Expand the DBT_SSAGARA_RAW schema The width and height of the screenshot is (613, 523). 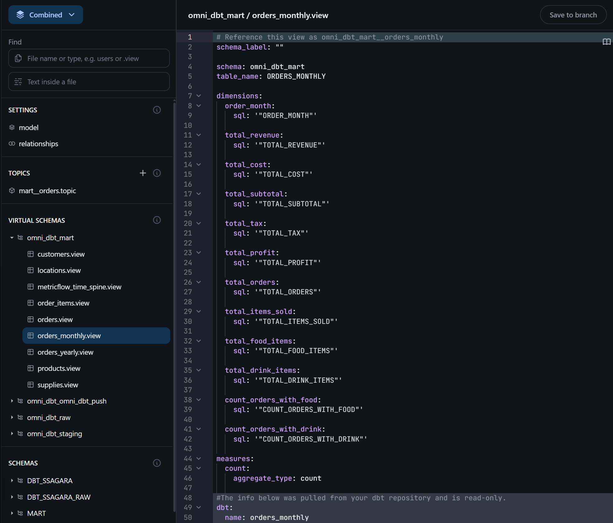12,497
